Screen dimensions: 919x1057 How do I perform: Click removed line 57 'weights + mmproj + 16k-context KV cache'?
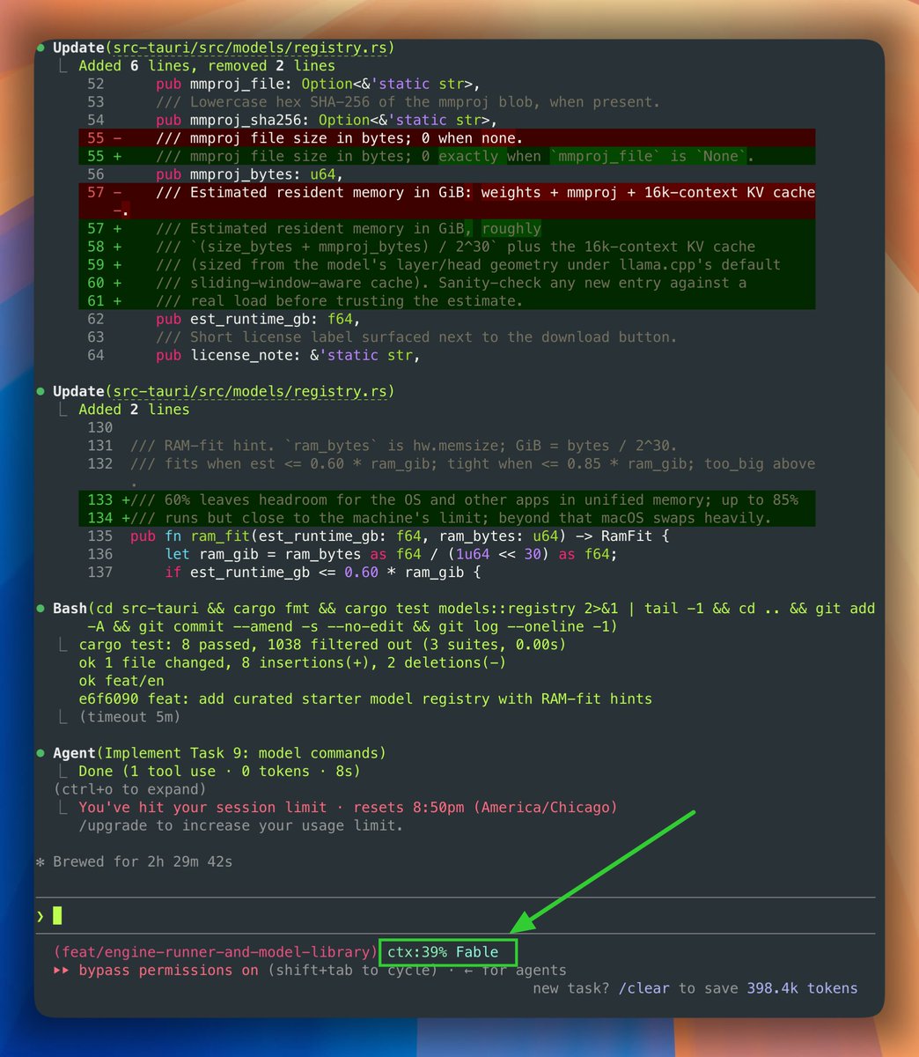[446, 201]
